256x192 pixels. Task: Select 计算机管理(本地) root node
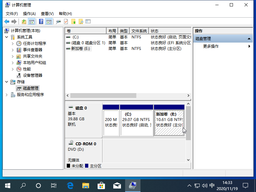tap(25, 31)
